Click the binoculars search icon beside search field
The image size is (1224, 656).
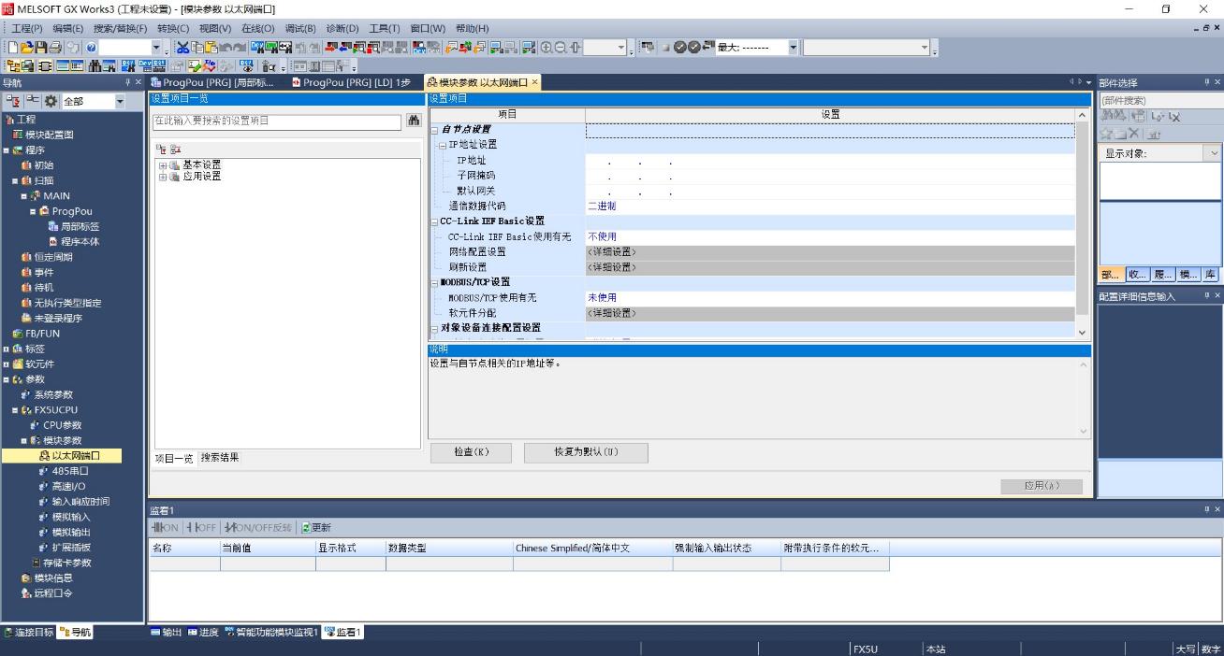coord(415,121)
